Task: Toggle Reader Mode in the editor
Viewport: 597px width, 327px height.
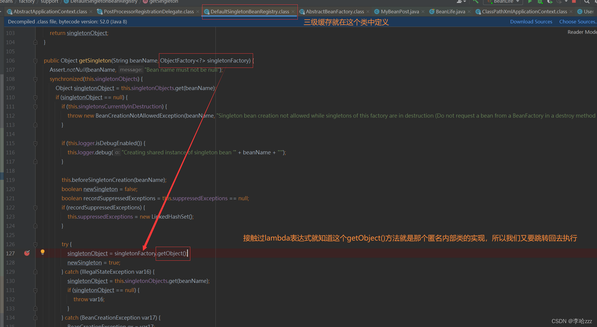Action: tap(582, 32)
